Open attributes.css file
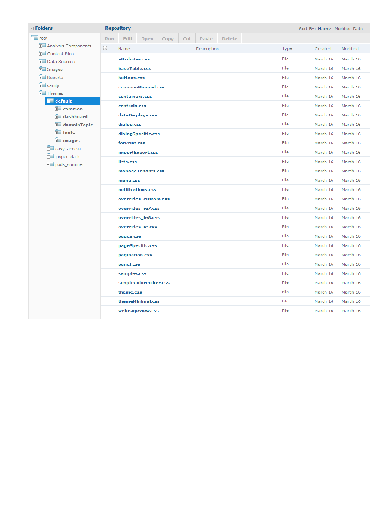This screenshot has width=376, height=511. tap(134, 59)
